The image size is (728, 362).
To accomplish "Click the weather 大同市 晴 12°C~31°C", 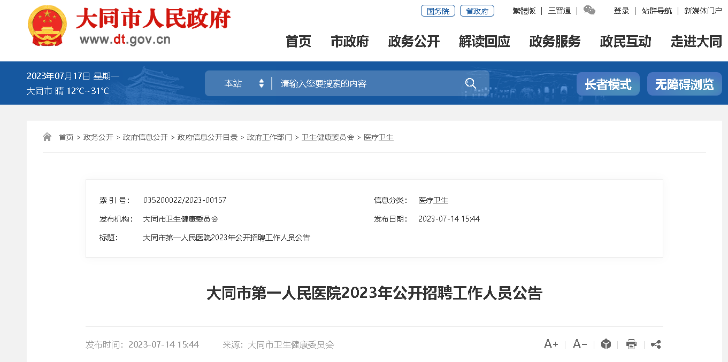I will point(68,91).
